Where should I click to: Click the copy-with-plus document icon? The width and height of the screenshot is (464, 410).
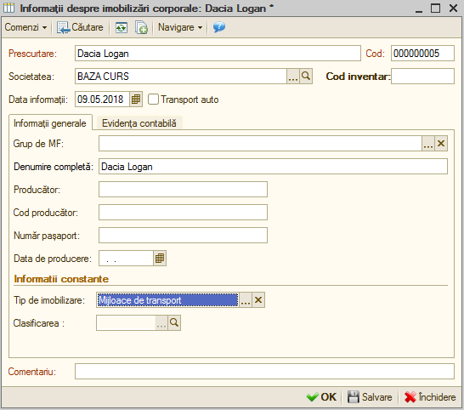141,27
